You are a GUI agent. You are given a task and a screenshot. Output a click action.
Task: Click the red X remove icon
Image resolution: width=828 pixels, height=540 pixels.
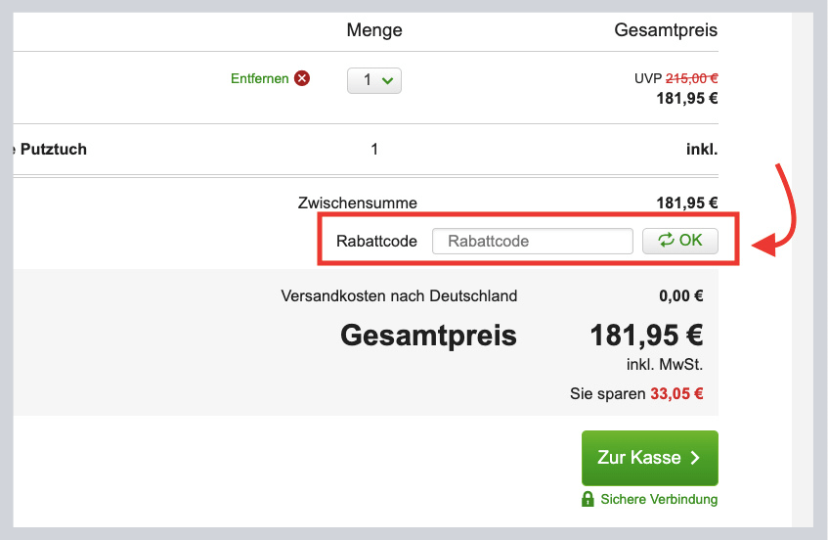tap(302, 79)
